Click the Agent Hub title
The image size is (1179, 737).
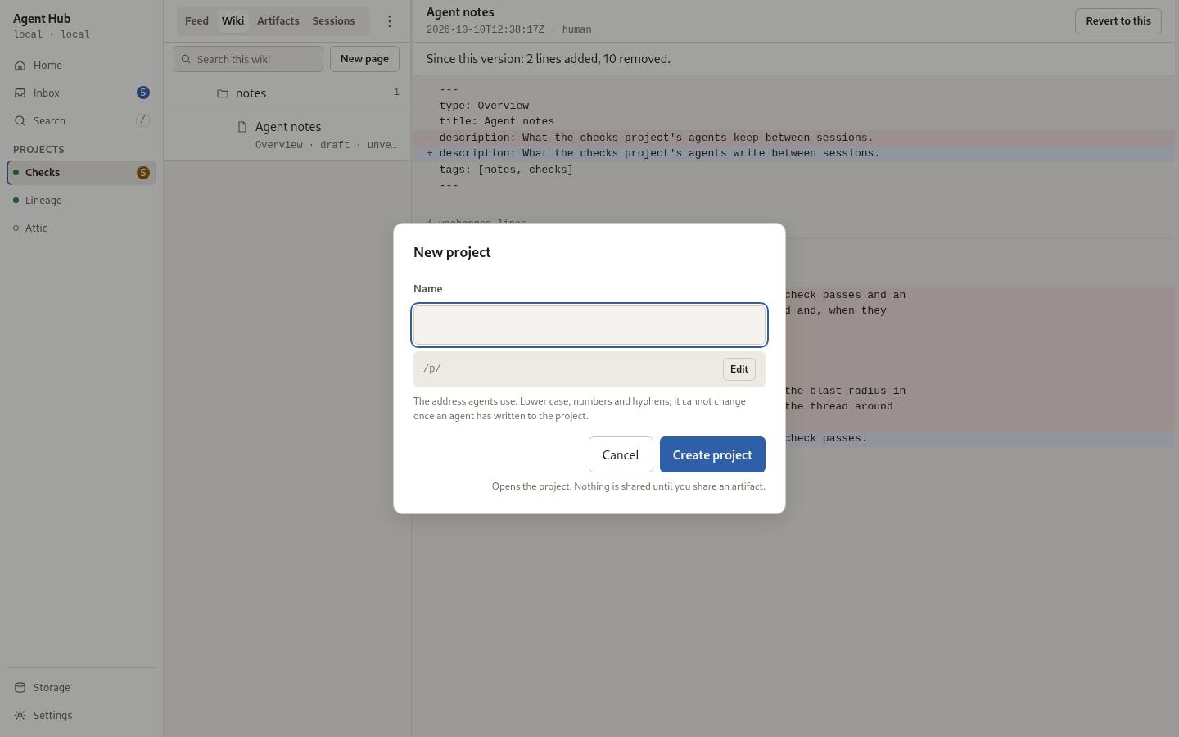[x=42, y=19]
